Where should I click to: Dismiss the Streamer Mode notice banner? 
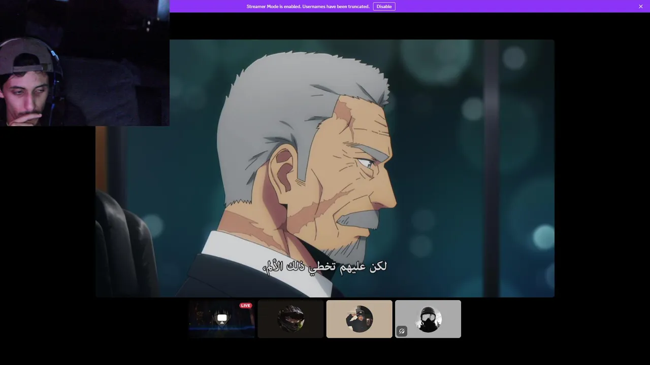641,7
